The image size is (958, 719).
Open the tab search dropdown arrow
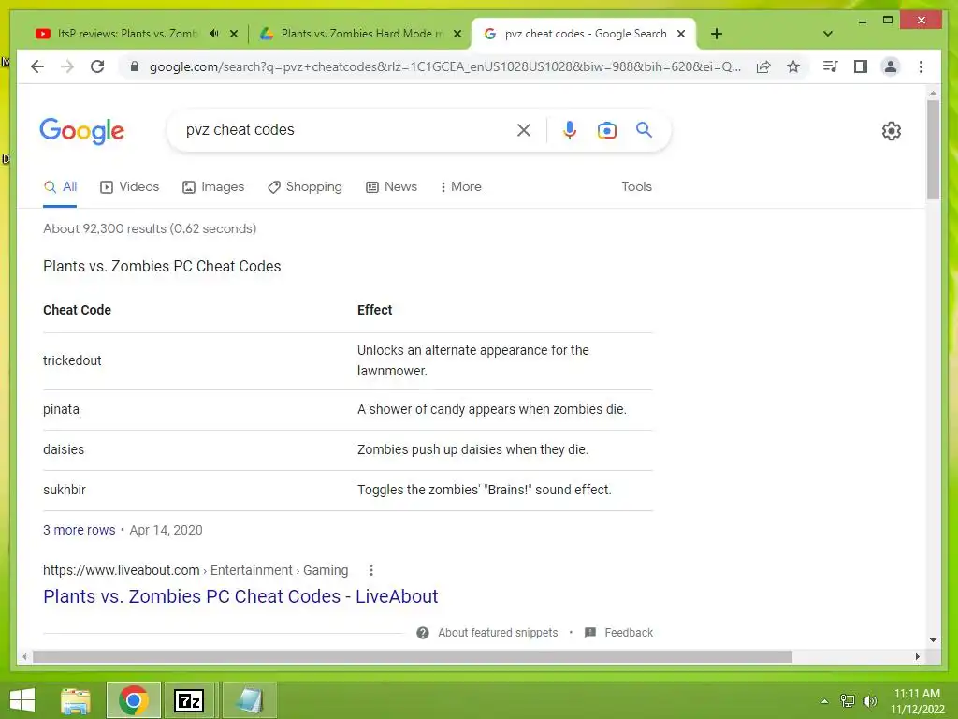tap(828, 34)
